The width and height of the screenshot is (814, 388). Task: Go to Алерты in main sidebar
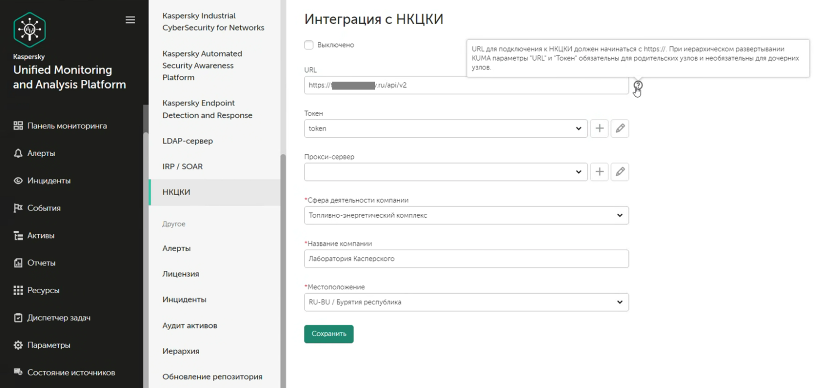[x=41, y=153]
